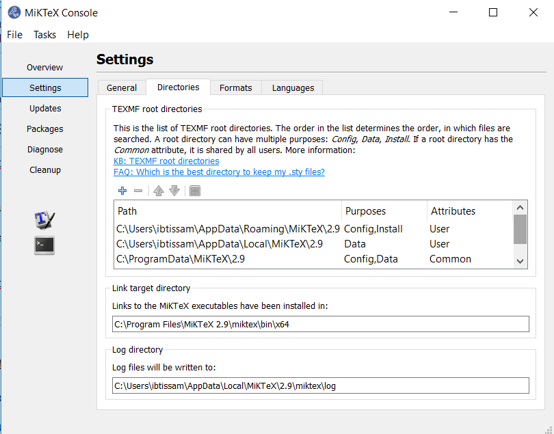Add a new TEXMF root directory
Image resolution: width=554 pixels, height=434 pixels.
click(122, 191)
